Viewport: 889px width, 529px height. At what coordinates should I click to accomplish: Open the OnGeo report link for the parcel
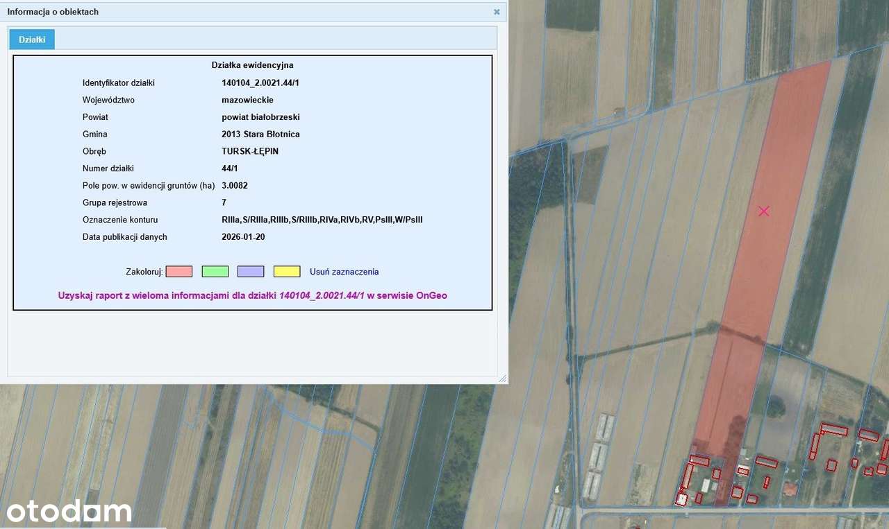pyautogui.click(x=253, y=295)
